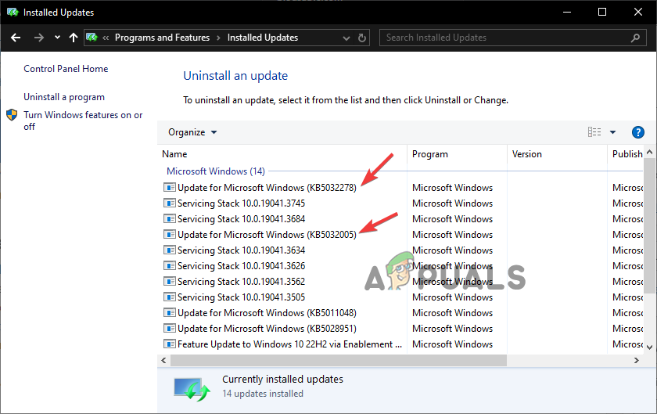Open the recent locations dropdown arrow
657x414 pixels.
pyautogui.click(x=57, y=38)
